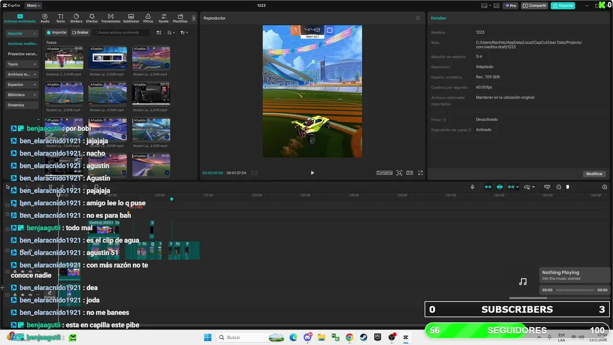The height and width of the screenshot is (345, 613).
Task: Select the Archivos multimedia tab
Action: click(20, 19)
